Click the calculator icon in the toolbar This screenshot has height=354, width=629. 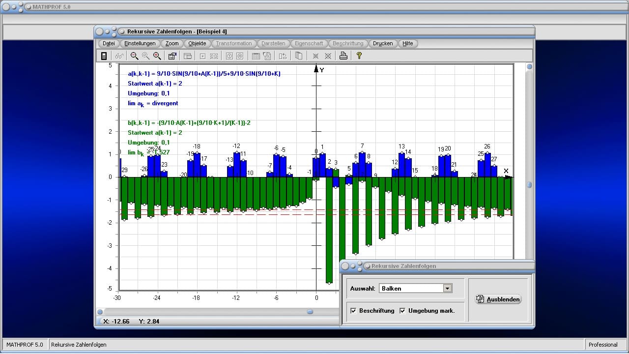tap(104, 56)
